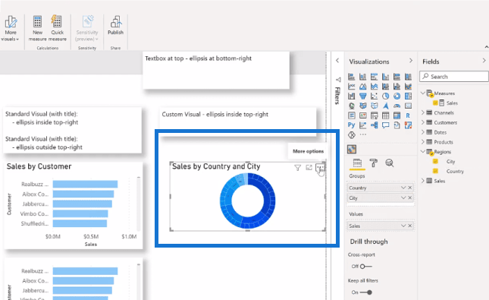Select the Treemap visual
Viewport: 489px width, 300px height.
point(408,96)
